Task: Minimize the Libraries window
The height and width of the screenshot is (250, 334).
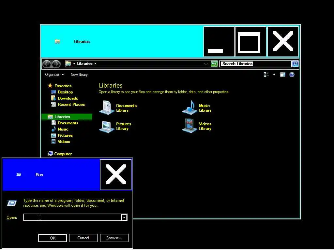Action: coord(219,42)
